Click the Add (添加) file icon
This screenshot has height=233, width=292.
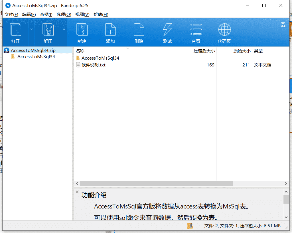[110, 30]
